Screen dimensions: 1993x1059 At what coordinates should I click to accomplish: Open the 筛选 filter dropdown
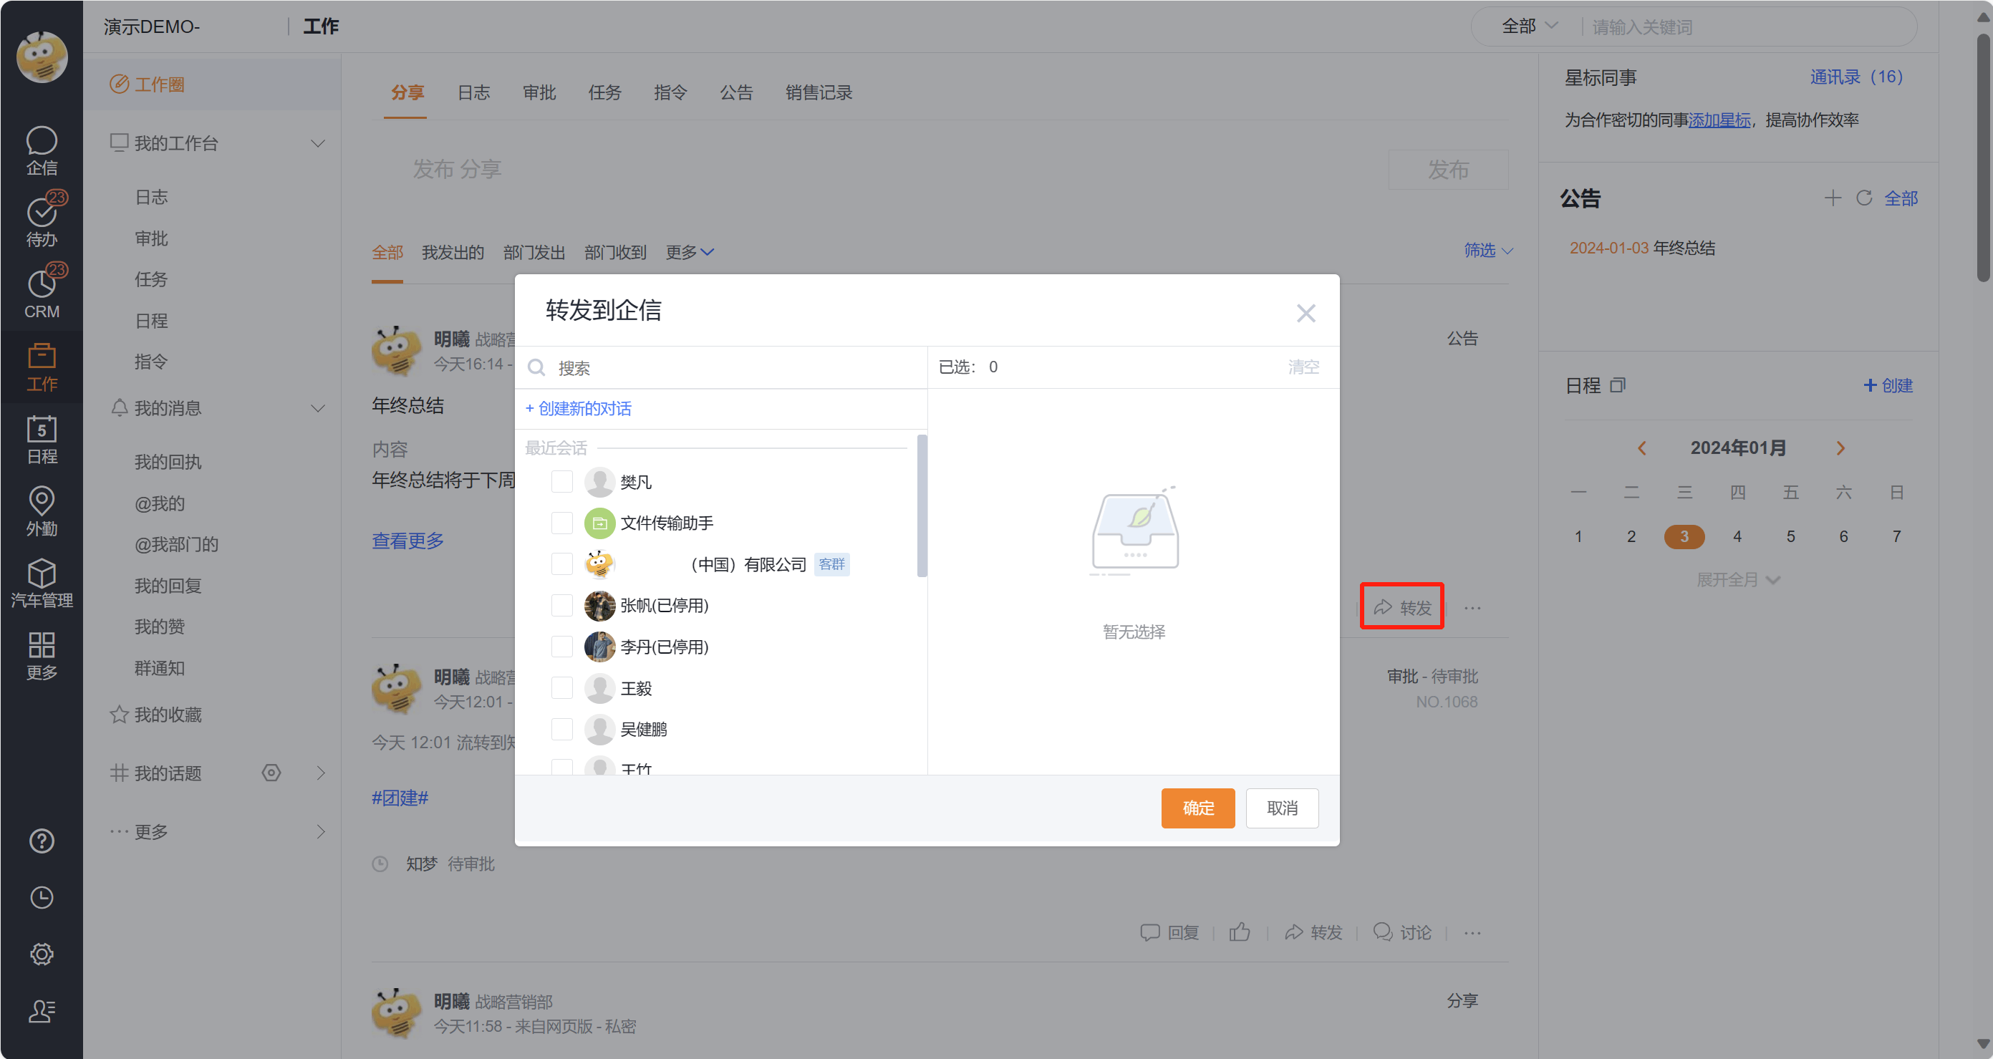pos(1487,251)
